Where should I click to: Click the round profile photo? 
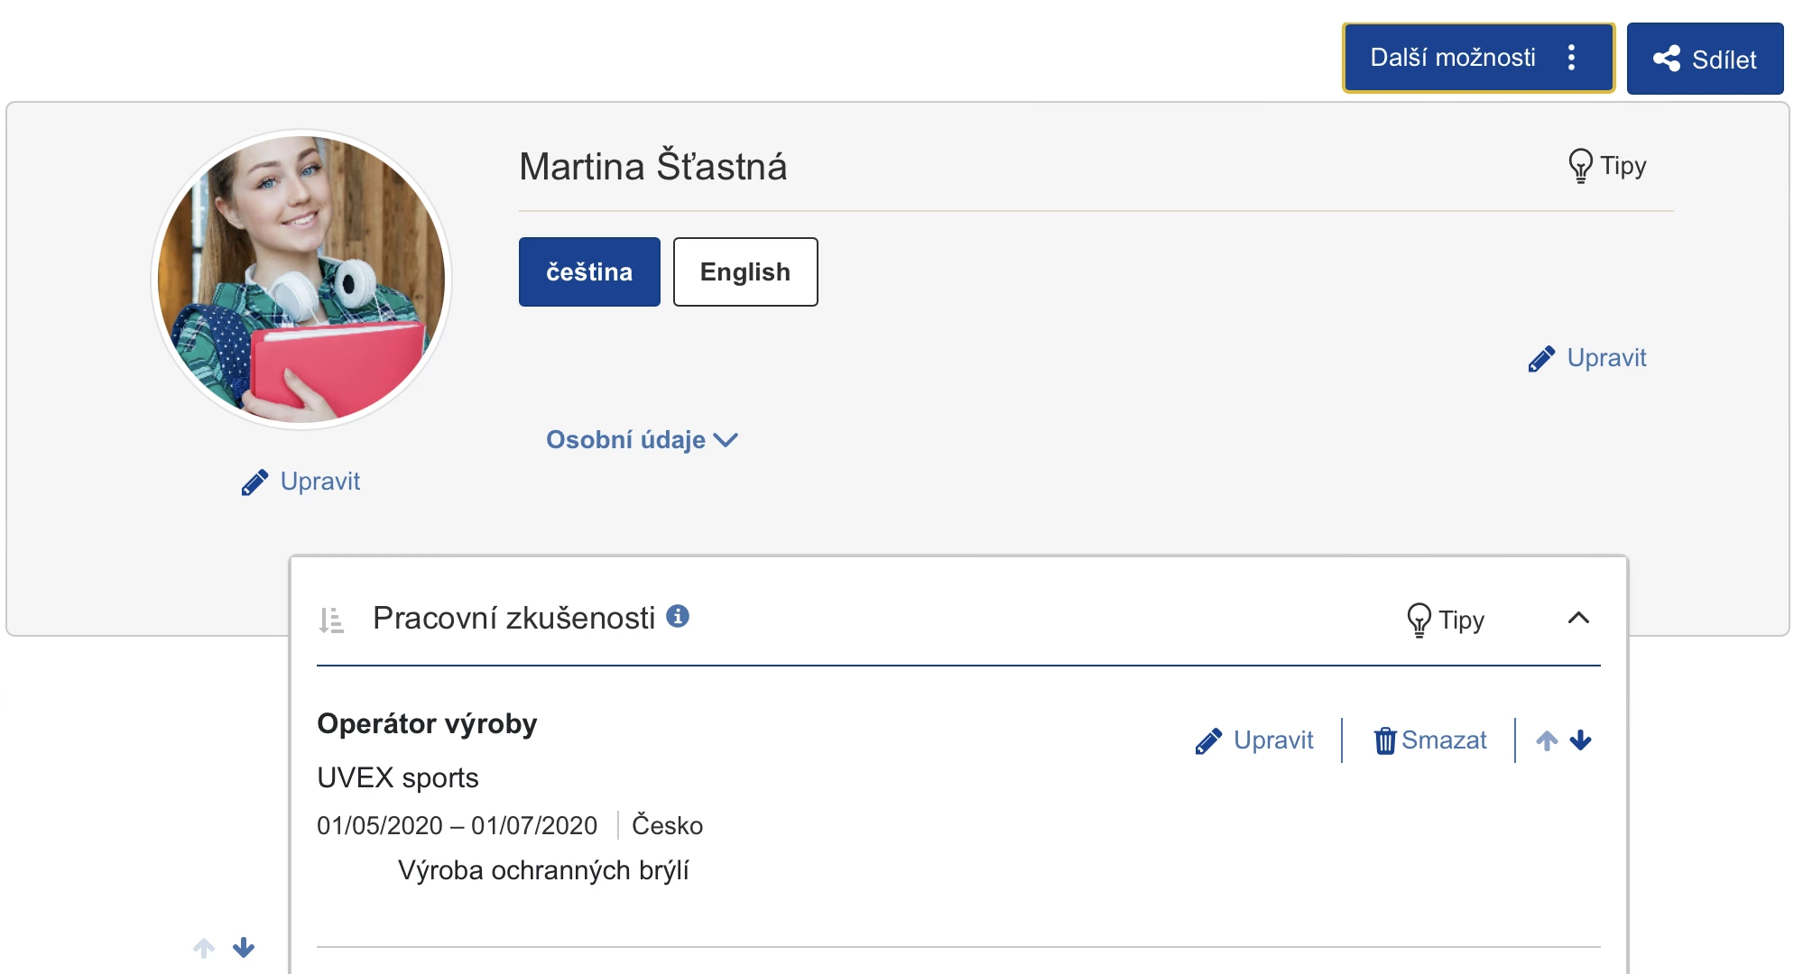pyautogui.click(x=301, y=280)
